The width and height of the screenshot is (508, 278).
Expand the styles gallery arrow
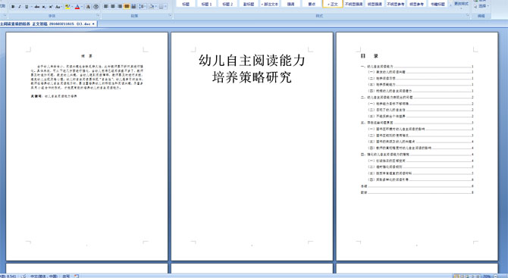(x=450, y=5)
